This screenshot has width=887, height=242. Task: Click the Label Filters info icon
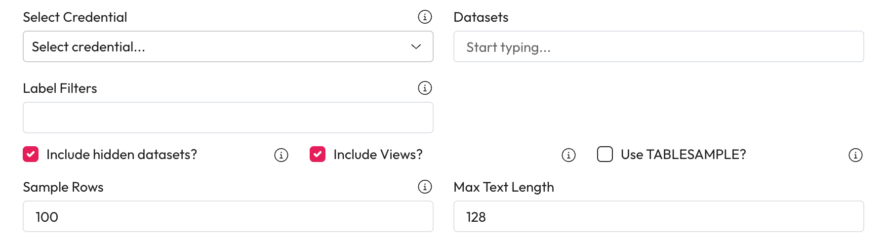point(425,88)
